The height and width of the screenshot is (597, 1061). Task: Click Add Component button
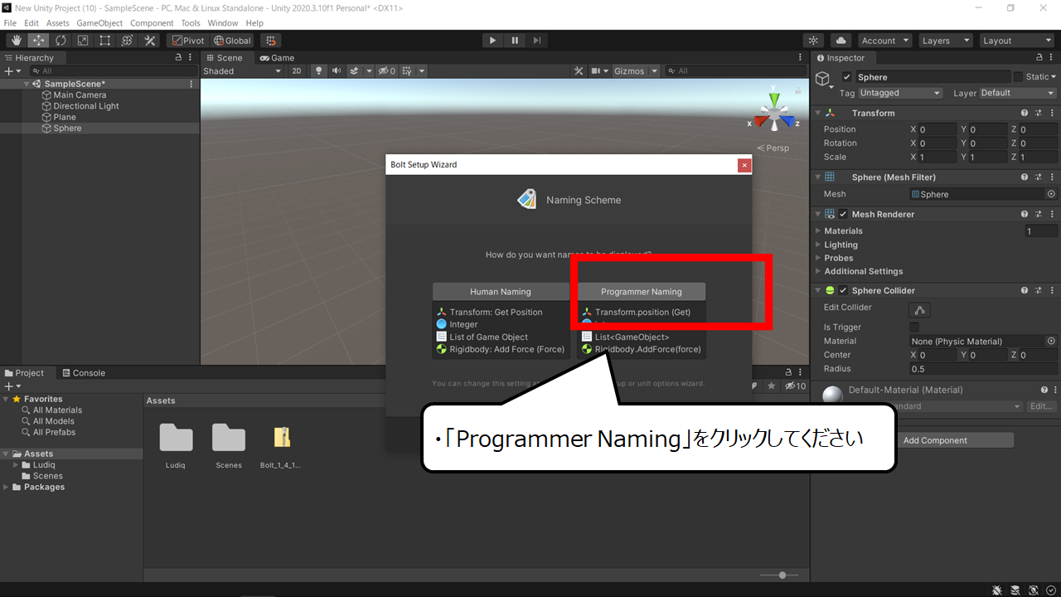coord(935,440)
